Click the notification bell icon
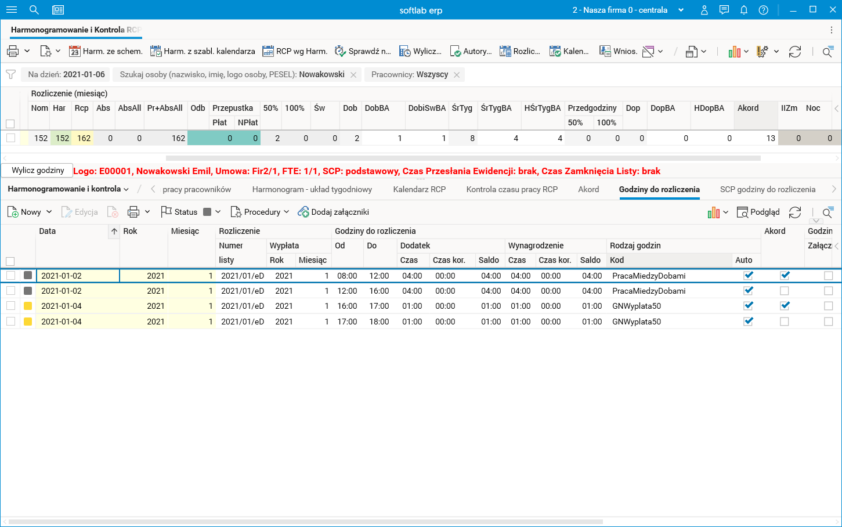This screenshot has width=842, height=527. [744, 10]
